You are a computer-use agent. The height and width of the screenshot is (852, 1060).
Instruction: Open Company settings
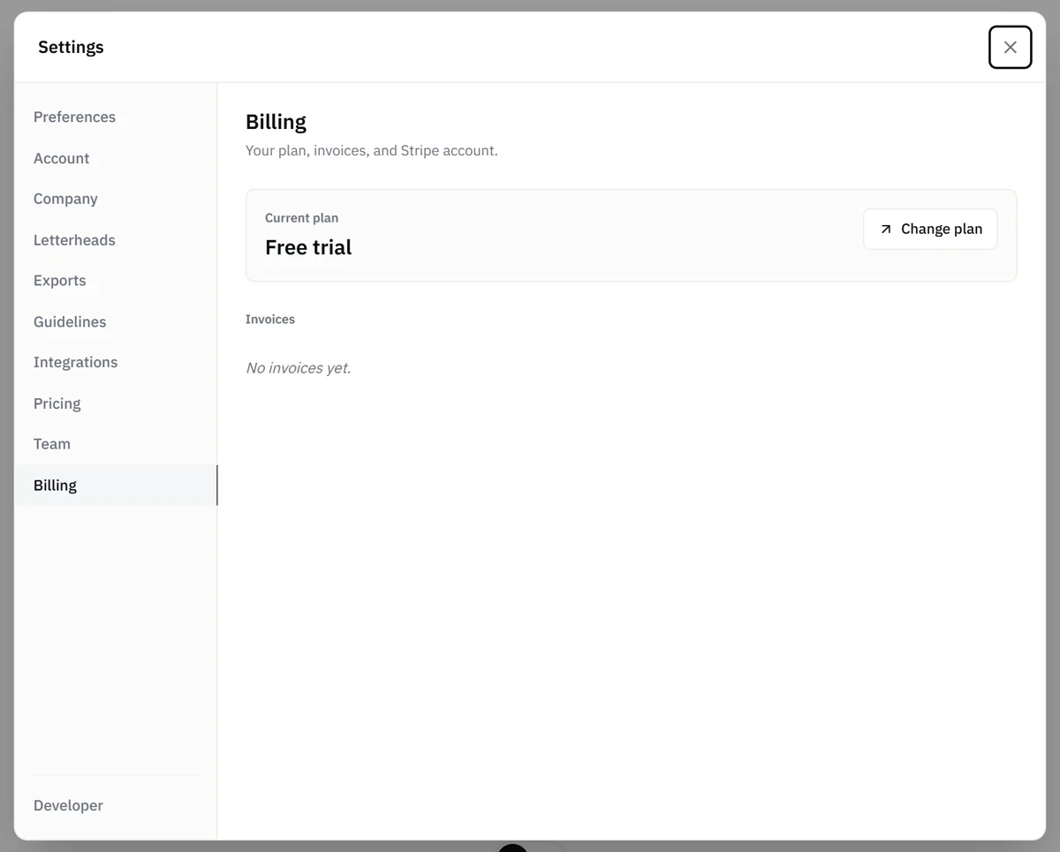click(x=116, y=199)
